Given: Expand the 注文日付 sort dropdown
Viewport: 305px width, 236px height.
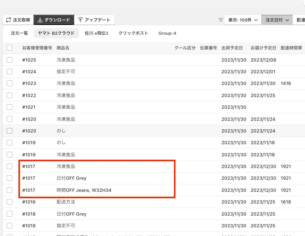Looking at the screenshot, I should pos(277,20).
